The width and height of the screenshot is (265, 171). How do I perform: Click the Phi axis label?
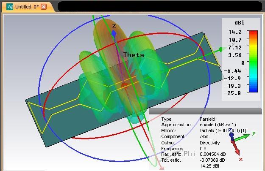pos(189,154)
